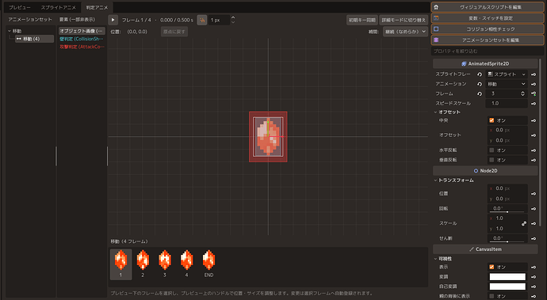This screenshot has width=547, height=300.
Task: Select the 判定アニメ tab
Action: 97,7
